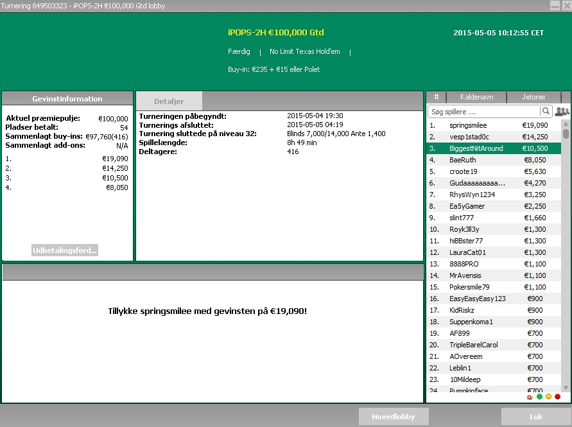The height and width of the screenshot is (427, 572).
Task: Click first-place prize €19,090 in Gevinstinformation
Action: (x=115, y=159)
